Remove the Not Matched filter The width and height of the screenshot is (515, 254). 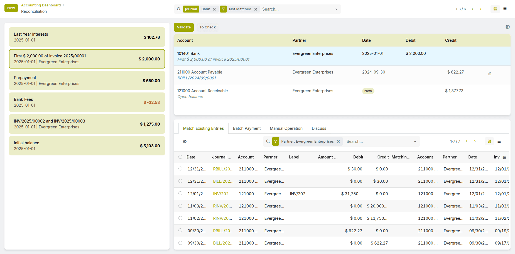tap(256, 9)
